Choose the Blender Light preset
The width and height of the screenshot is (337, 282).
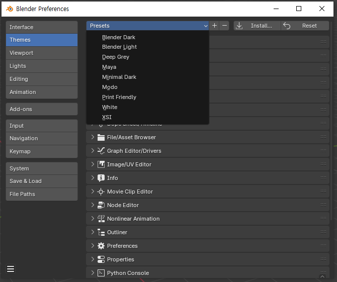tap(148, 47)
